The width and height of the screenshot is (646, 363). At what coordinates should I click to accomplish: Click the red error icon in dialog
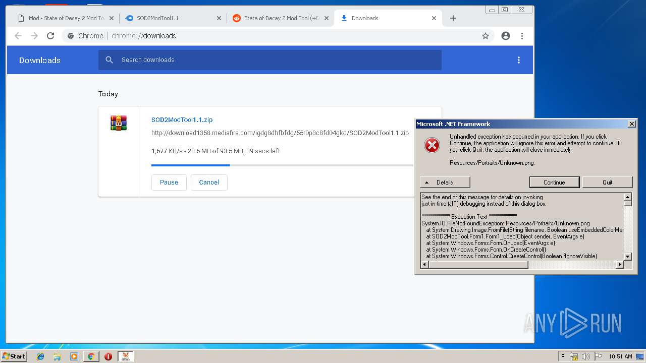click(432, 145)
